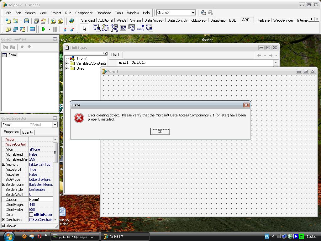Click the View Form toolbar icon

tap(15, 29)
